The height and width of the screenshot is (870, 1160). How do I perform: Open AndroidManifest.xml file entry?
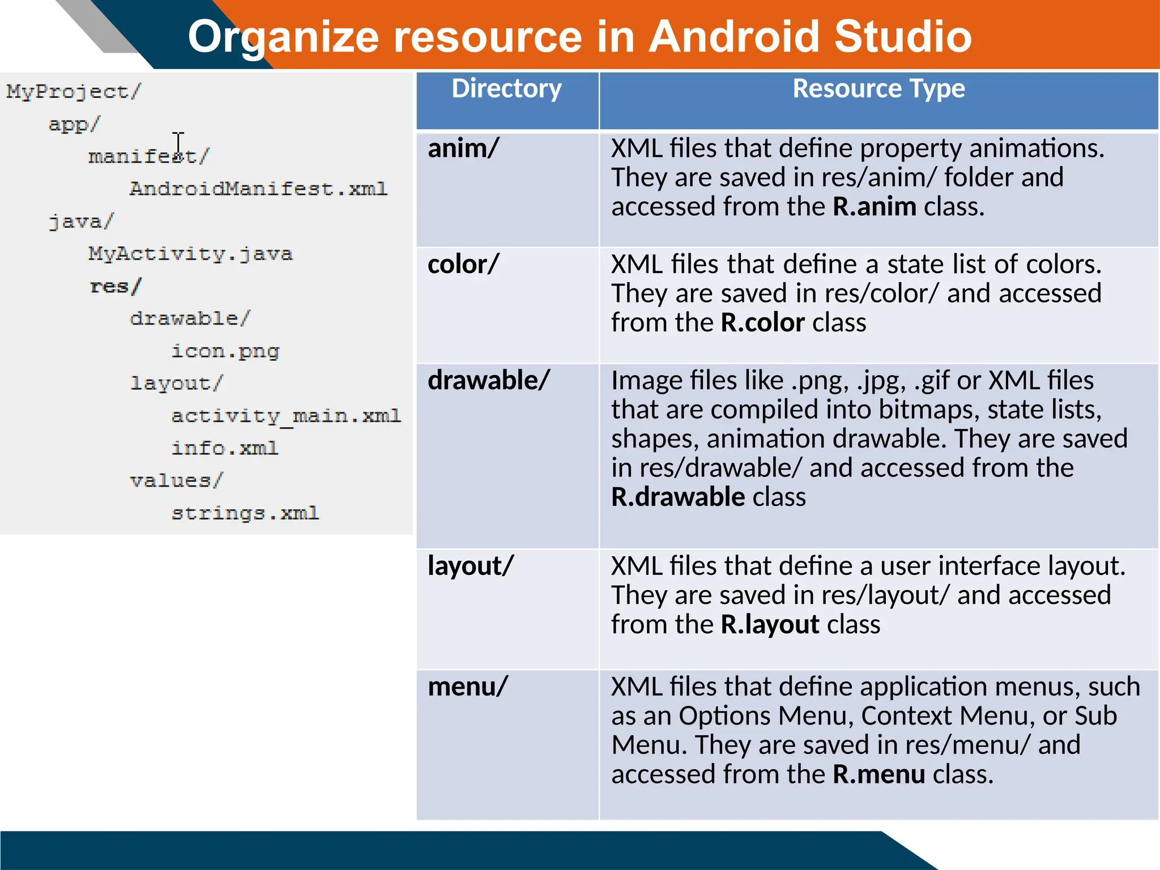tap(258, 189)
